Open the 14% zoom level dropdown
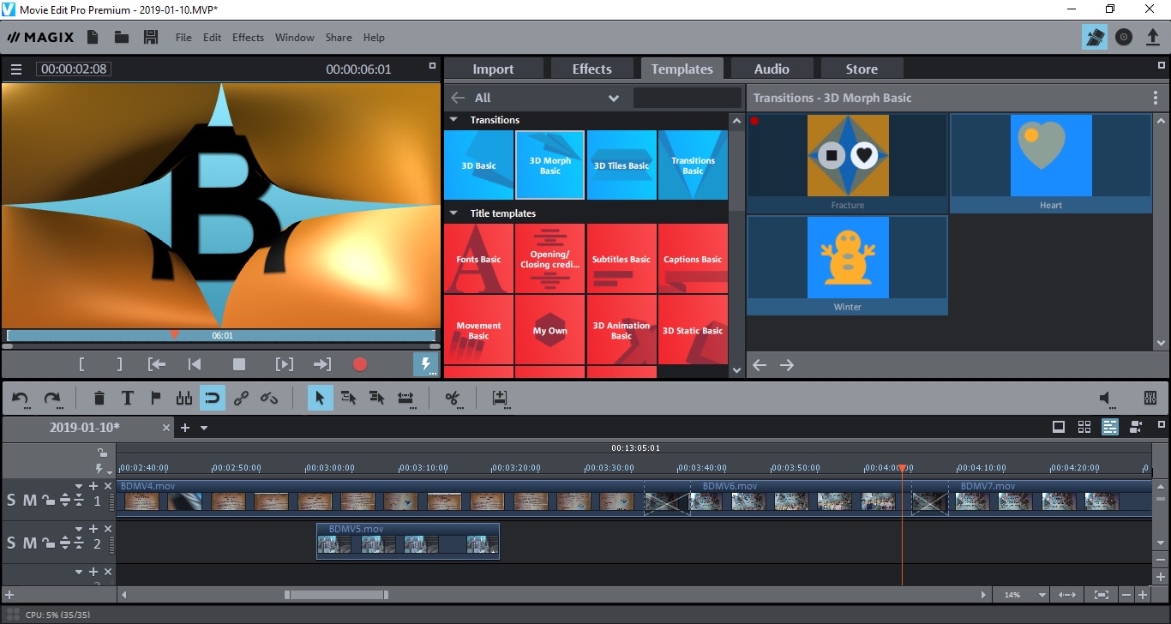Image resolution: width=1171 pixels, height=624 pixels. pyautogui.click(x=1043, y=595)
